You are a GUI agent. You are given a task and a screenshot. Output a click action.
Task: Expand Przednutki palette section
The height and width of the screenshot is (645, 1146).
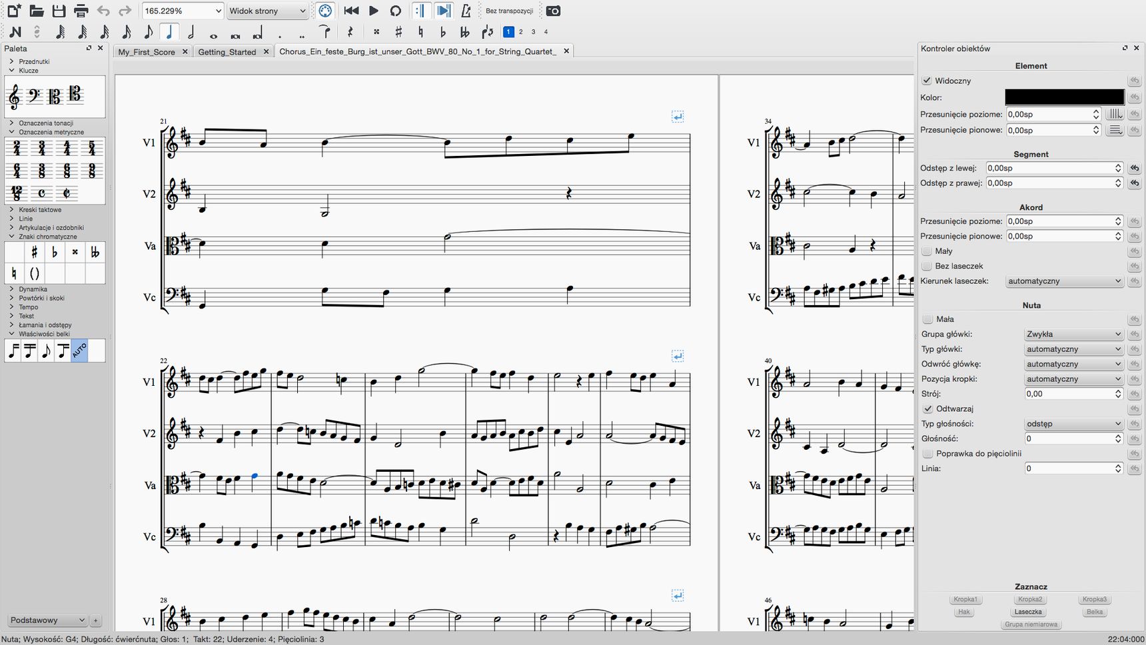(34, 61)
